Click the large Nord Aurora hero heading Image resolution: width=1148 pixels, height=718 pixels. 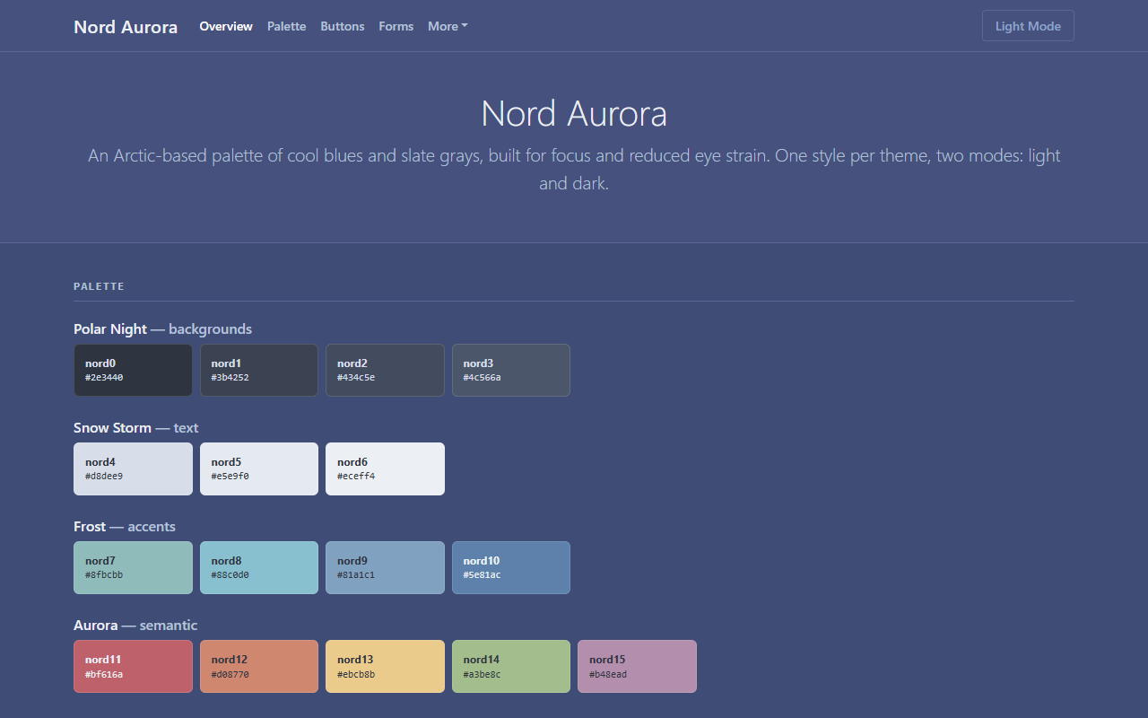(x=574, y=114)
